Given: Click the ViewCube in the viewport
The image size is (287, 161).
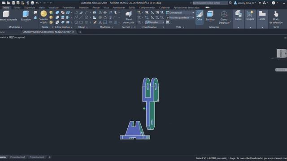Looking at the screenshot, I should (282, 54).
